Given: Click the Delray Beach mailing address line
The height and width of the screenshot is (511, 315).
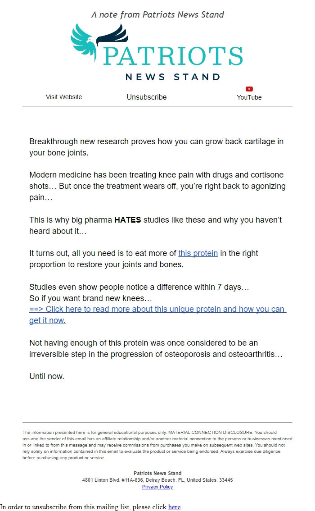Looking at the screenshot, I should (x=157, y=480).
